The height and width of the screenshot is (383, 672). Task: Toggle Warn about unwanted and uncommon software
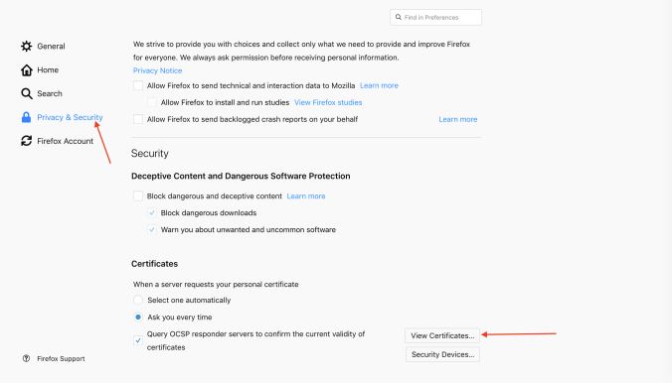(152, 230)
